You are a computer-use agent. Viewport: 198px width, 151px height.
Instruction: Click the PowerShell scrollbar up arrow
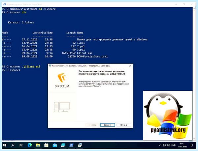click(194, 9)
